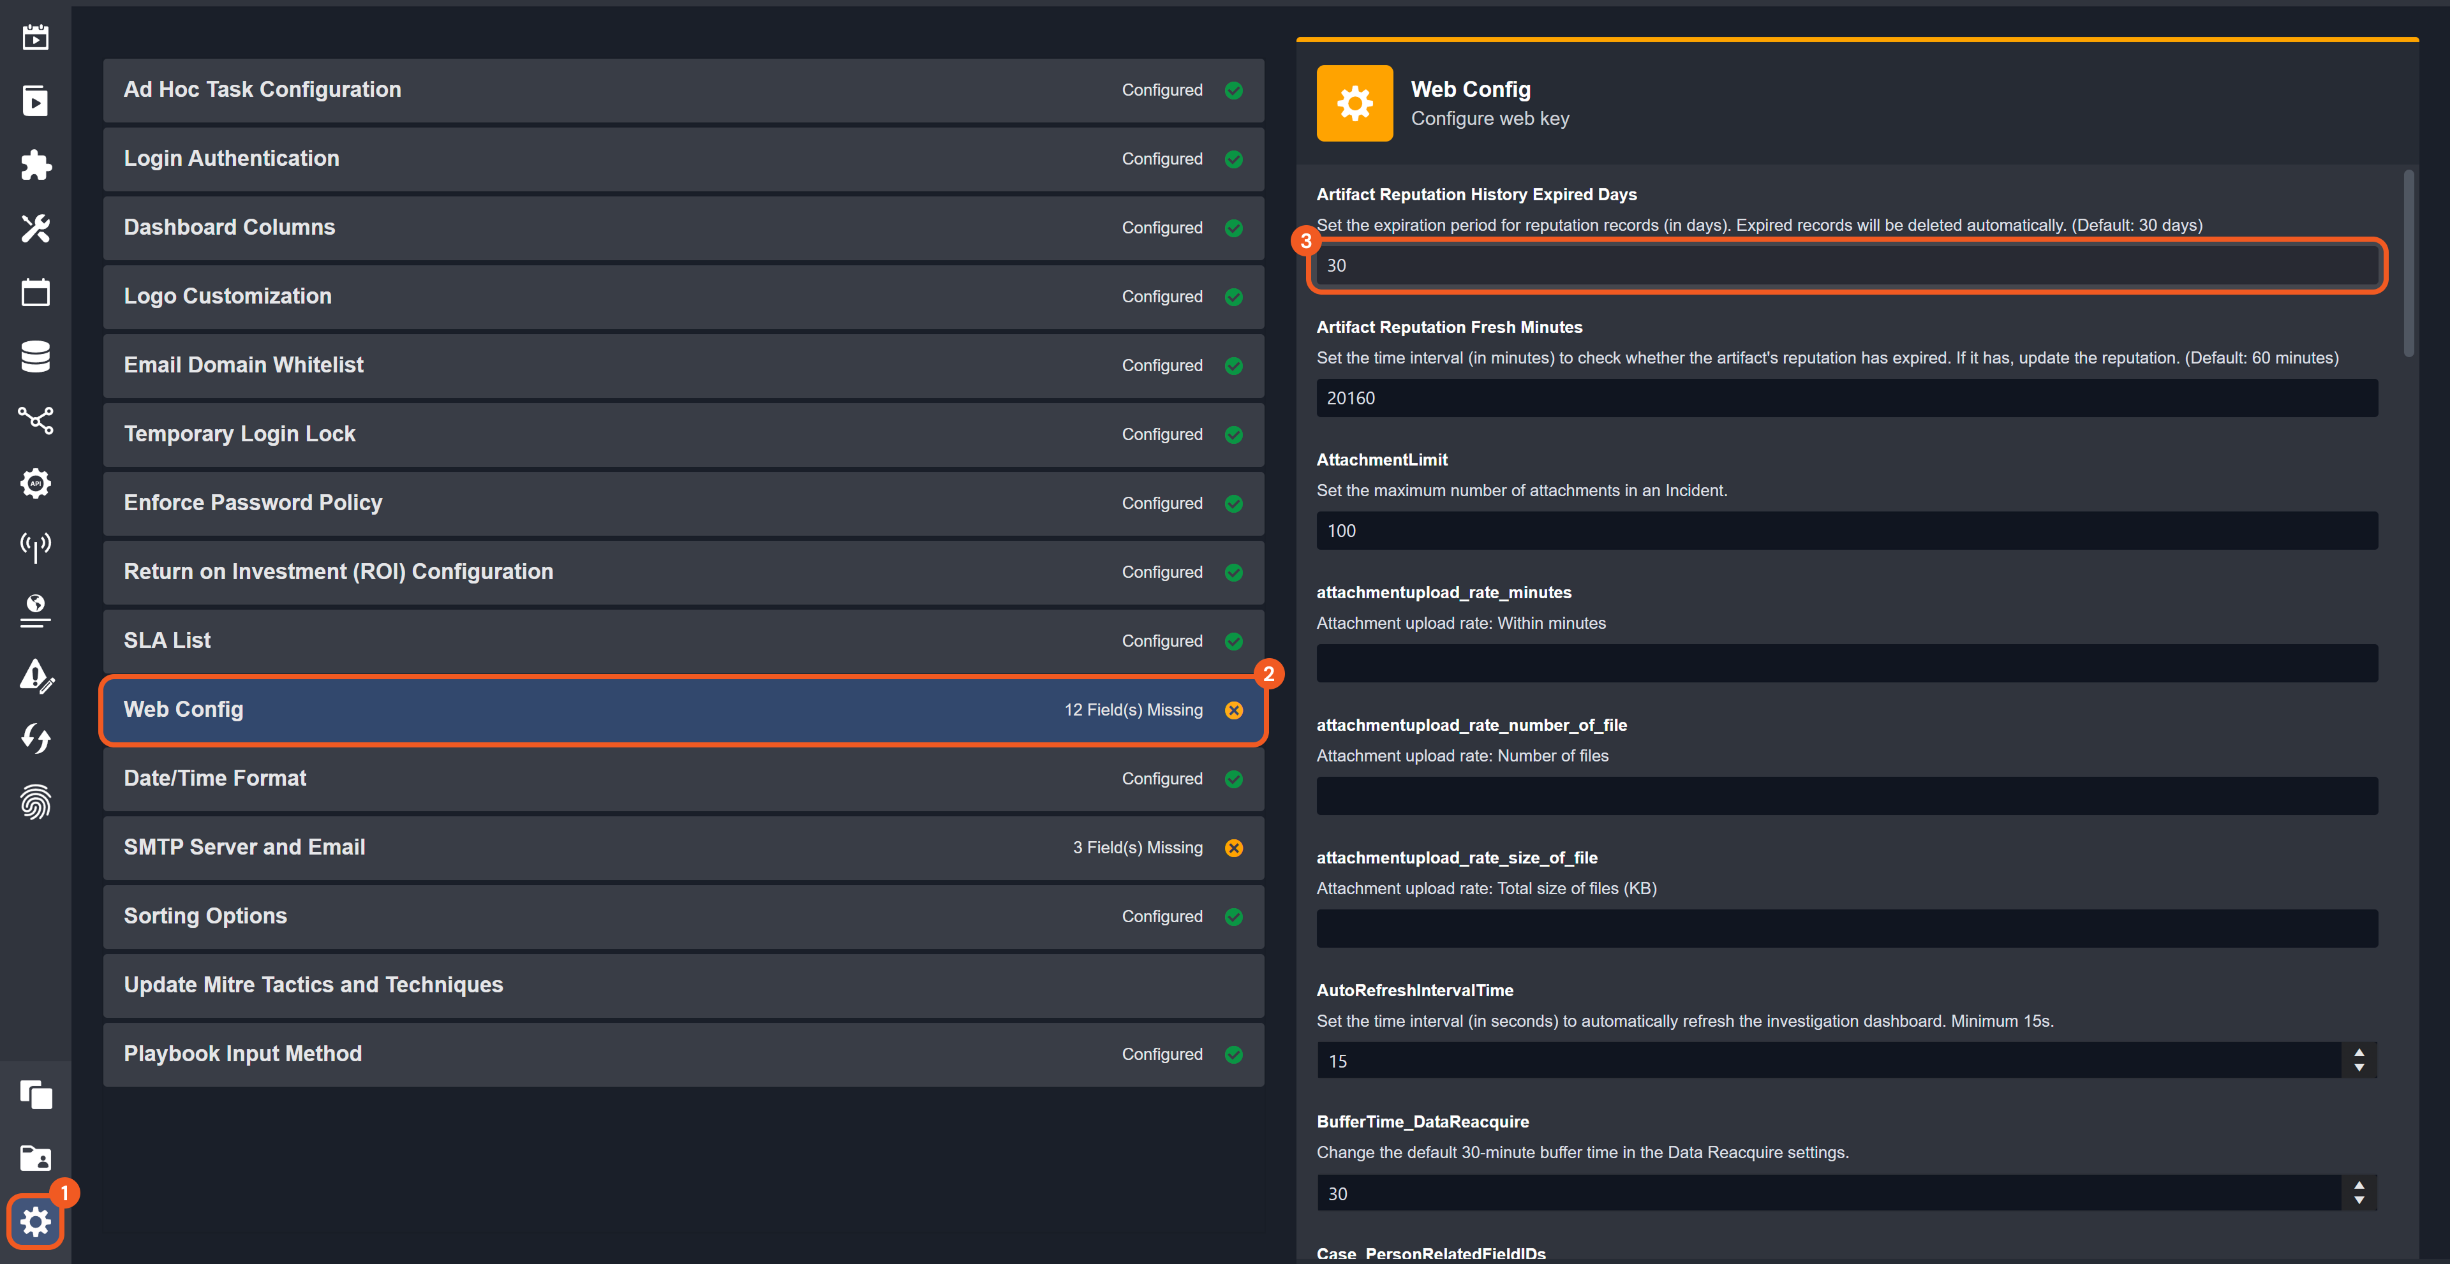Click the Web Config panel vertical scrollbar
This screenshot has width=2450, height=1264.
click(x=2408, y=264)
